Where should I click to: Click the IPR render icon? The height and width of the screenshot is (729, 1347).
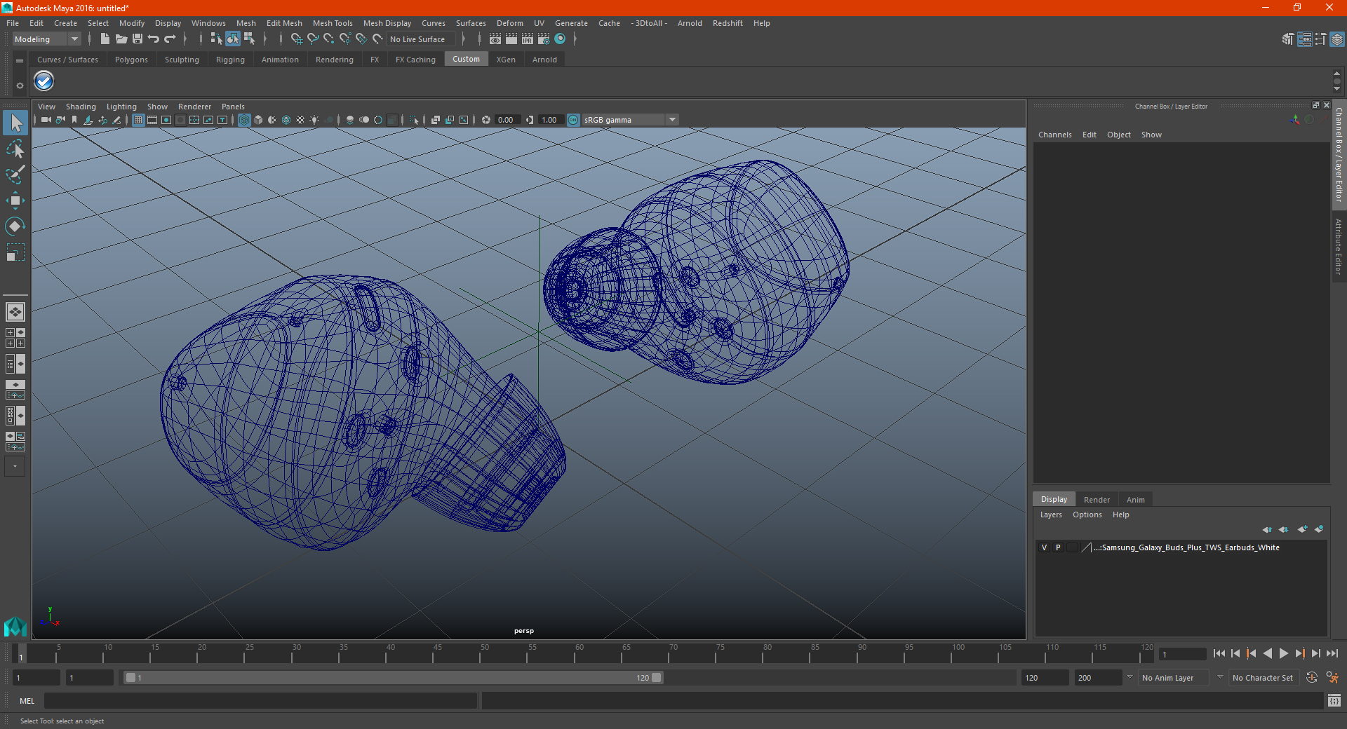(528, 39)
